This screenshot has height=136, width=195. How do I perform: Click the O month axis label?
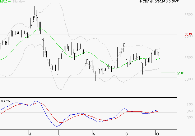tap(157, 134)
